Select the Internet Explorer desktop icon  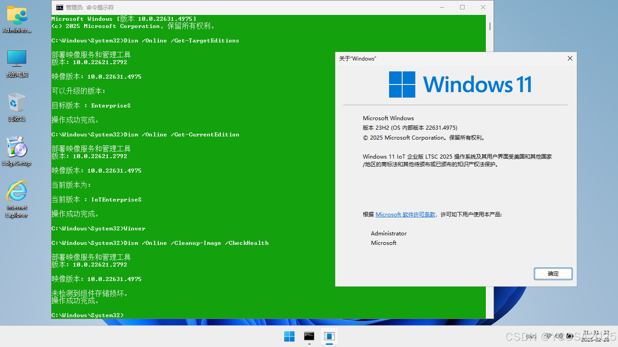pos(17,199)
